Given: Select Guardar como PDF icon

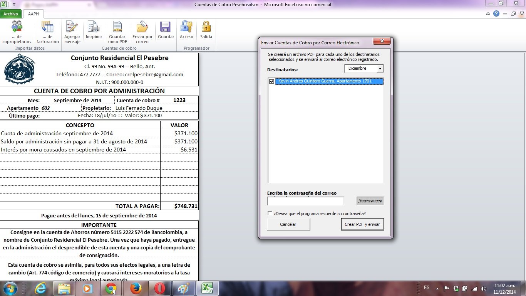Looking at the screenshot, I should [117, 27].
